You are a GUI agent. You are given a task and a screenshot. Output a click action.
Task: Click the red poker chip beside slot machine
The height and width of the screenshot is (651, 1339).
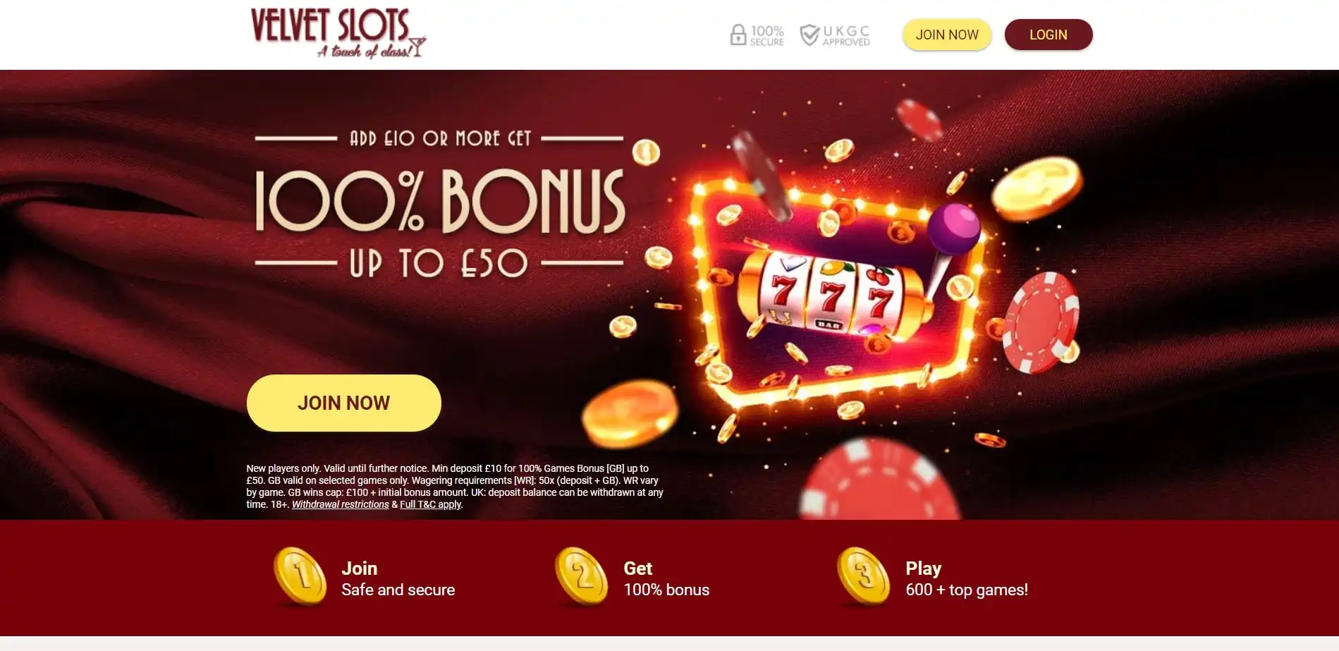coord(1041,322)
